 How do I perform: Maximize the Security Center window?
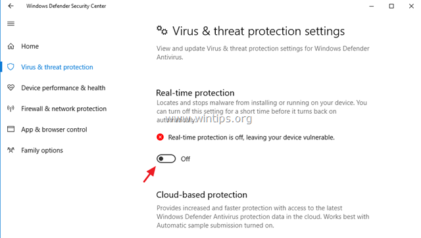[x=391, y=6]
